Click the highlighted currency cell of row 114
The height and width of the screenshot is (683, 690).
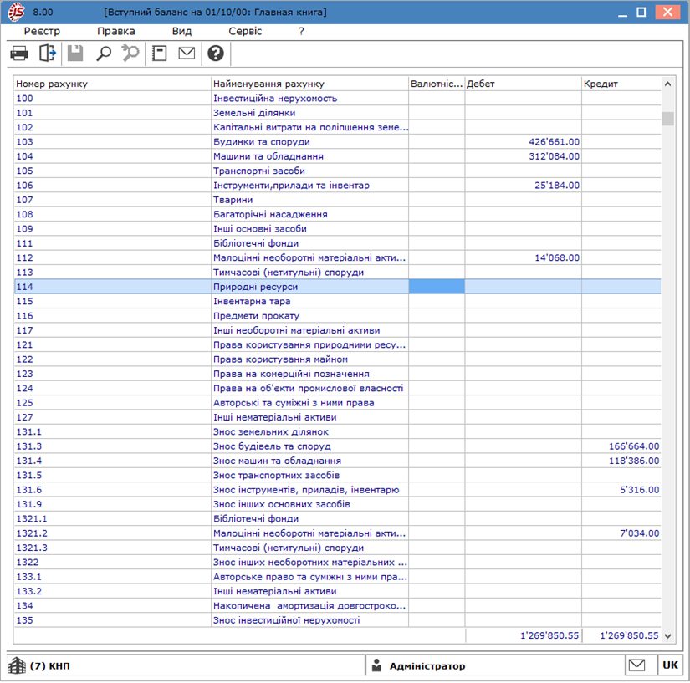tap(437, 287)
